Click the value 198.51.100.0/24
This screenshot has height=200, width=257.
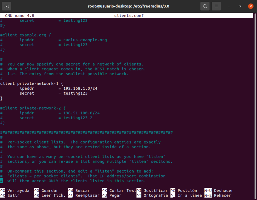click(x=81, y=113)
